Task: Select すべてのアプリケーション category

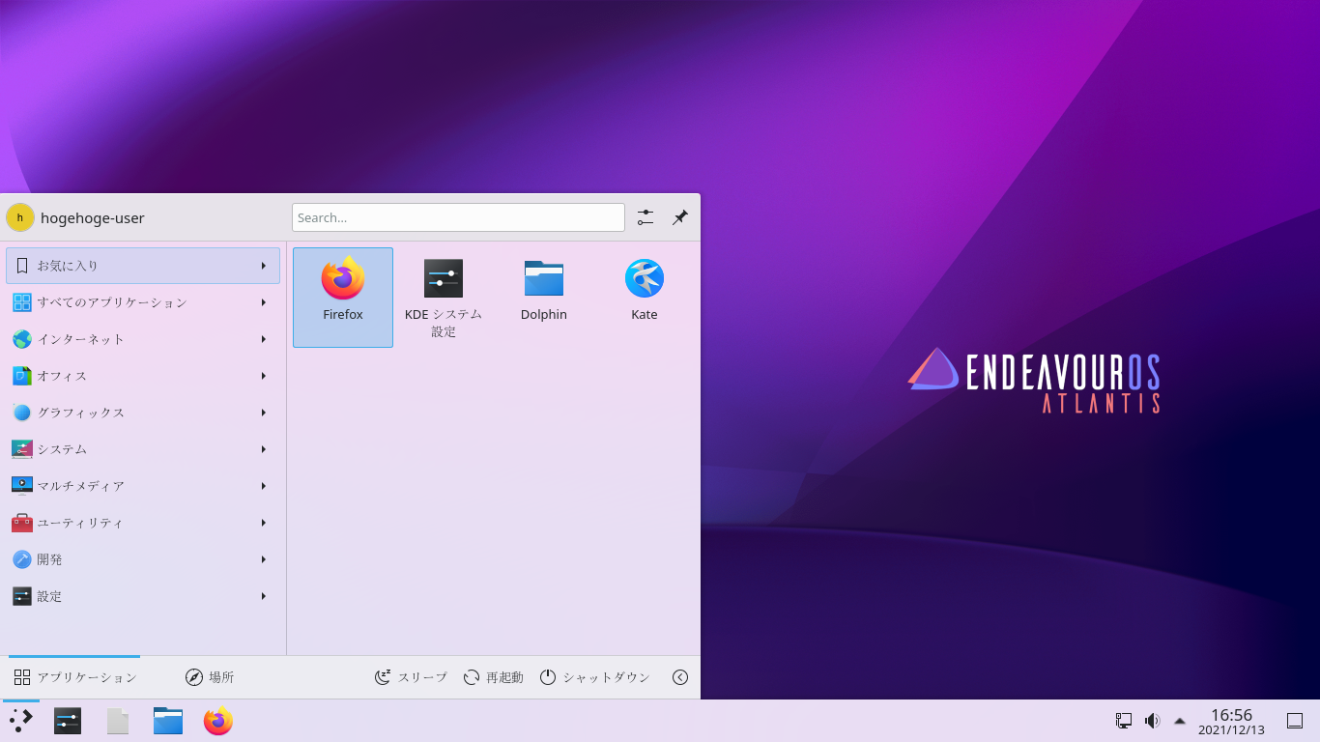Action: pyautogui.click(x=143, y=302)
